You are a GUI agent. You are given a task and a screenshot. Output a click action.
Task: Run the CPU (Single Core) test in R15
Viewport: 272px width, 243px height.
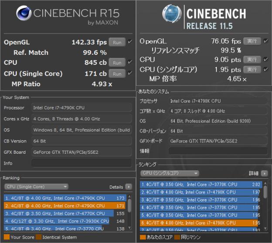pyautogui.click(x=117, y=74)
